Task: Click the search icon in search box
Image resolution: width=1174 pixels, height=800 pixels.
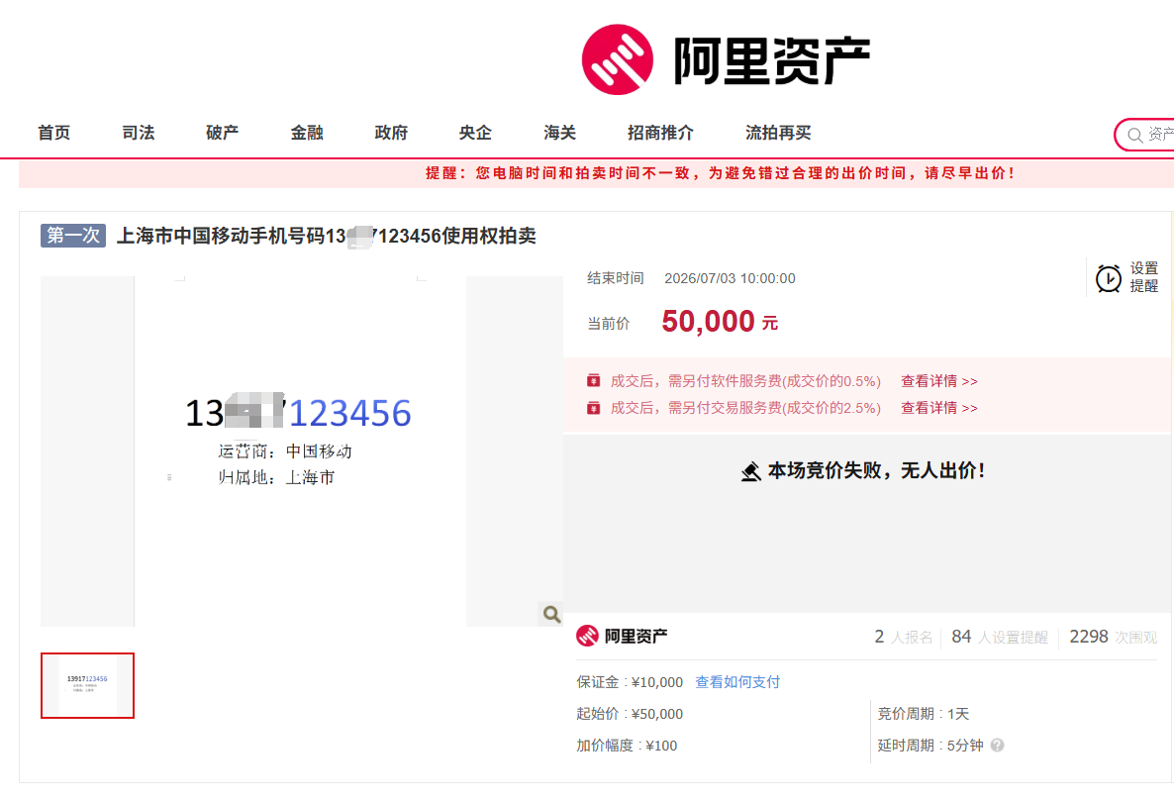Action: [1135, 135]
